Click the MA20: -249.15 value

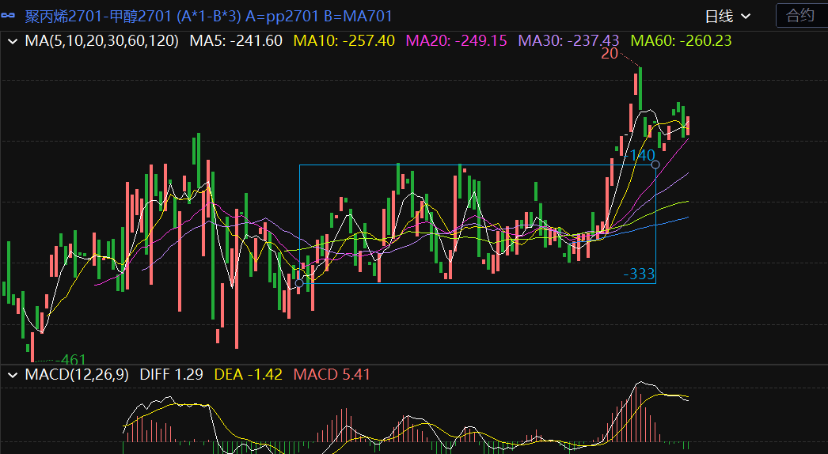click(x=456, y=40)
